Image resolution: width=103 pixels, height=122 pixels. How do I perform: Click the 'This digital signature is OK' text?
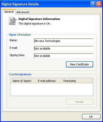35,23
